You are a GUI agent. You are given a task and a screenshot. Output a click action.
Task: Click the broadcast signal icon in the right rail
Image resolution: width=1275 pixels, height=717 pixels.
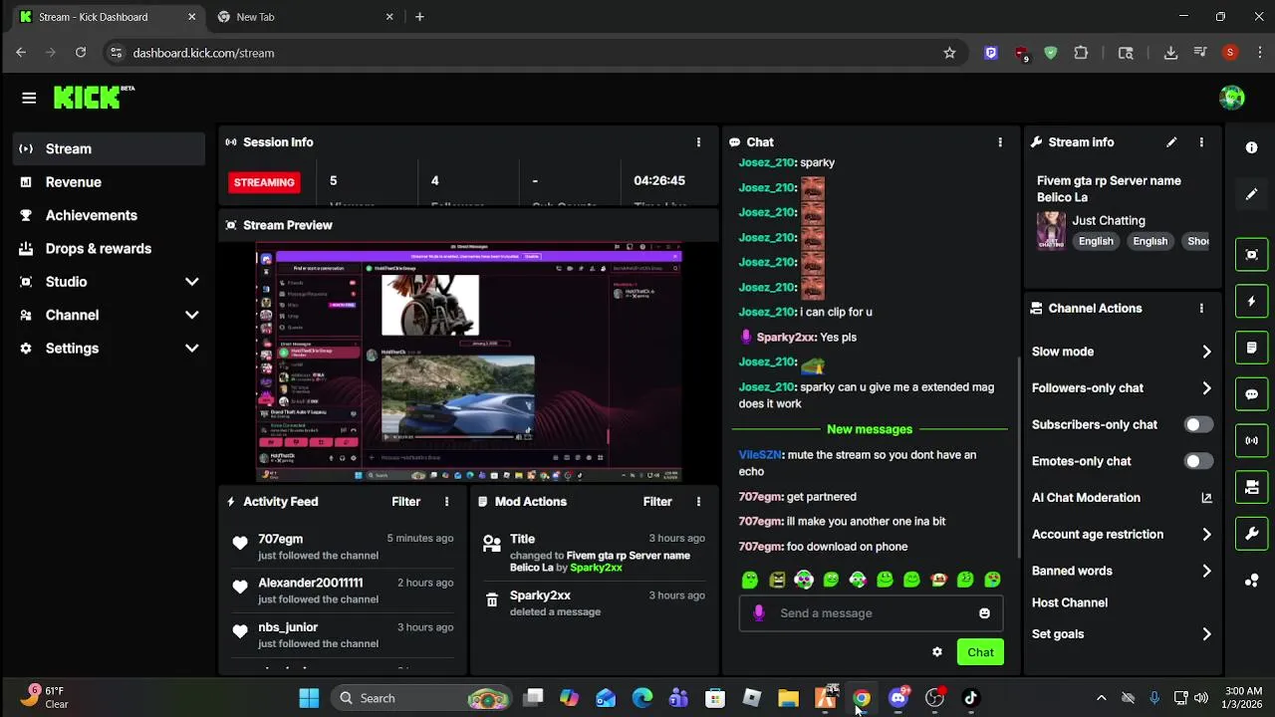click(1252, 440)
